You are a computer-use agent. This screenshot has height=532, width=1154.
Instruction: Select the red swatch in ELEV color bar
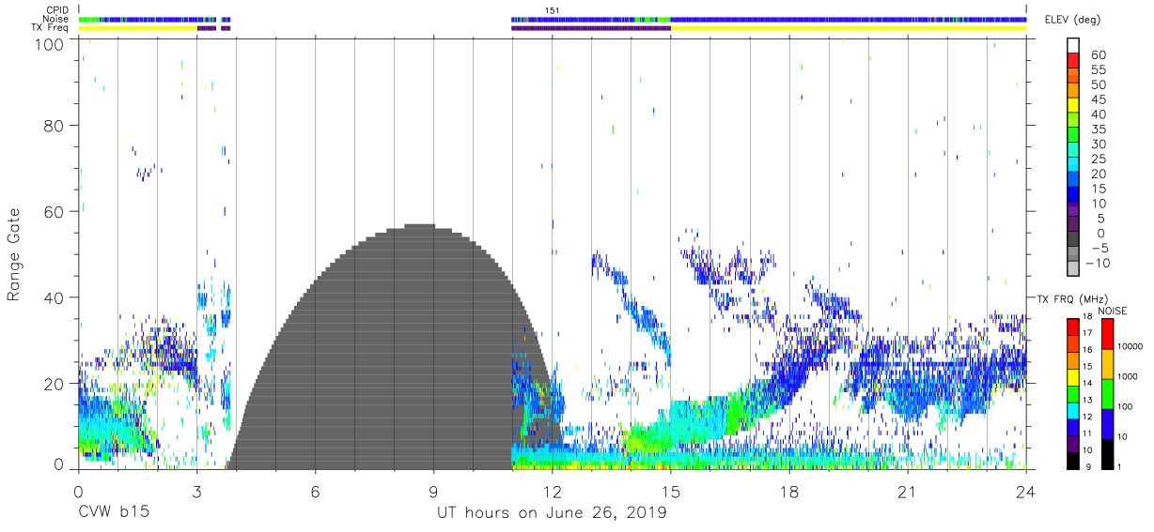point(1073,62)
